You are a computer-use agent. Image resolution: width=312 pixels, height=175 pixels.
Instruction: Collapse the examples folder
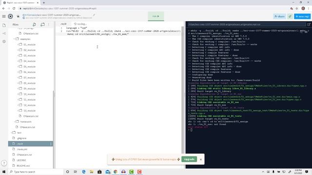coord(14,39)
